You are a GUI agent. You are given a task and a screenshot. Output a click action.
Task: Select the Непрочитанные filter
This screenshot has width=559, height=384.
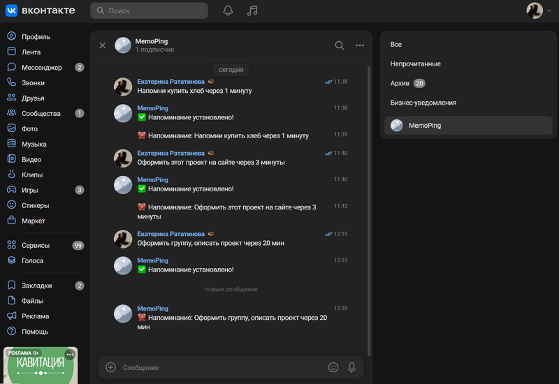click(x=415, y=64)
